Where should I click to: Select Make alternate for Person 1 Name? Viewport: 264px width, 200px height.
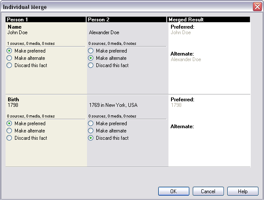click(x=9, y=58)
